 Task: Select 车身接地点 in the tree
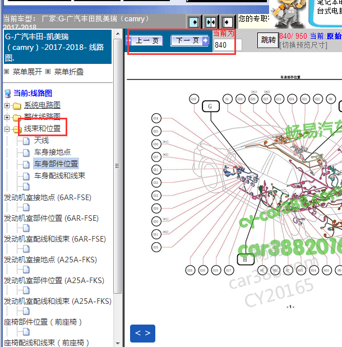[x=53, y=152]
